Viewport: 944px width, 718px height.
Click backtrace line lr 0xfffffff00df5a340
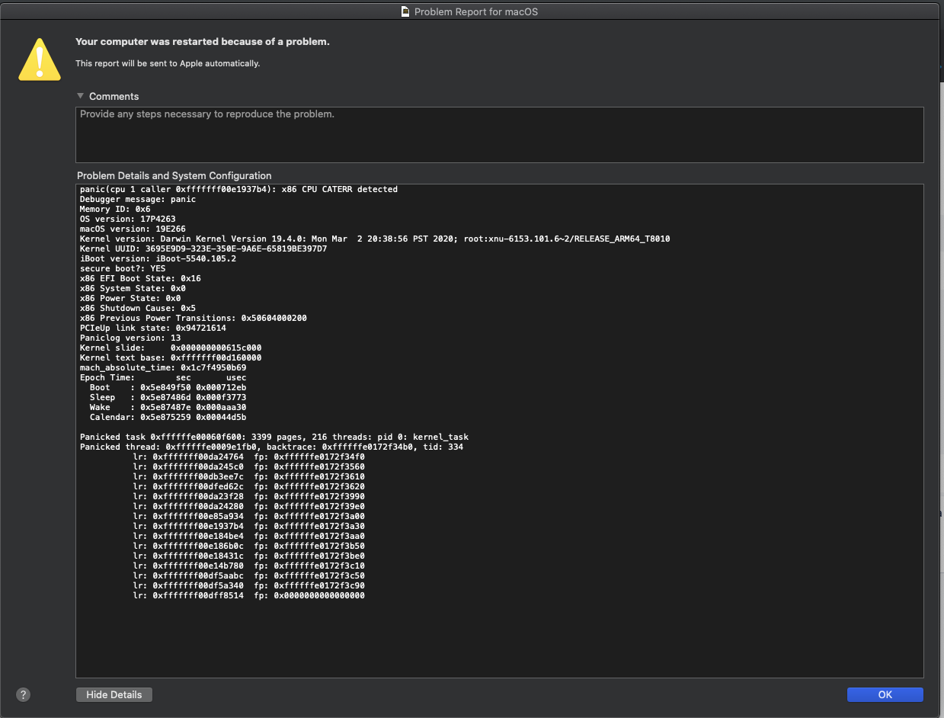pyautogui.click(x=249, y=585)
